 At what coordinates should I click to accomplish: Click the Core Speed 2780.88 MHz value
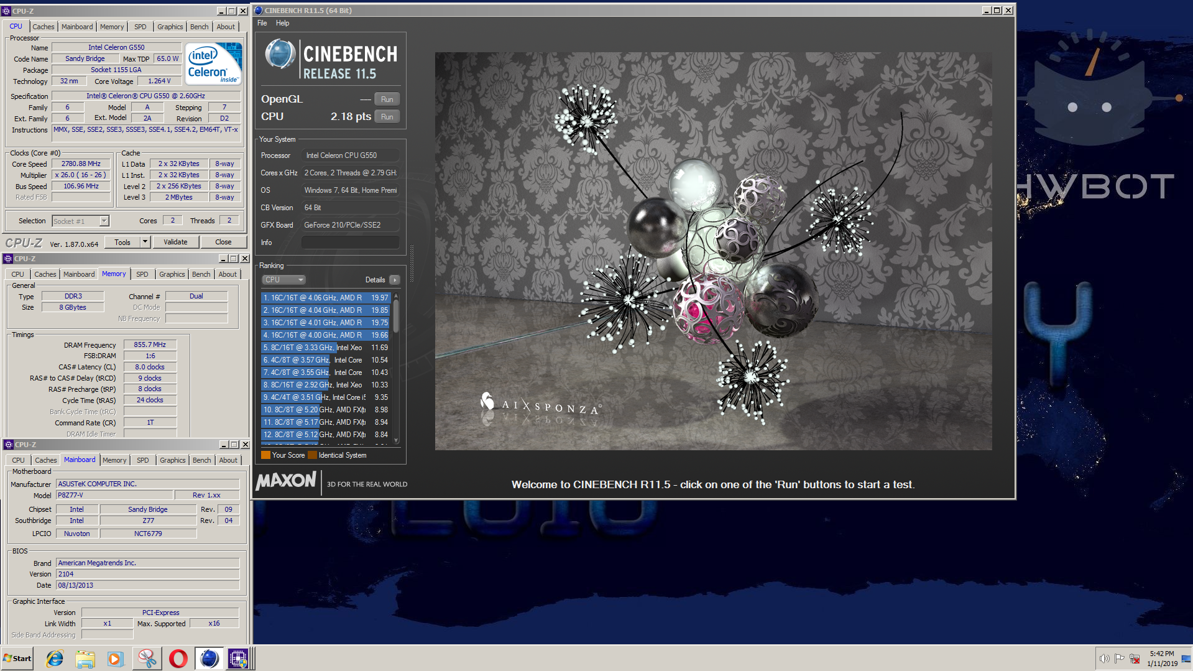(x=81, y=164)
